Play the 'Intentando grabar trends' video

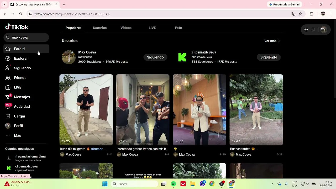[x=143, y=110]
